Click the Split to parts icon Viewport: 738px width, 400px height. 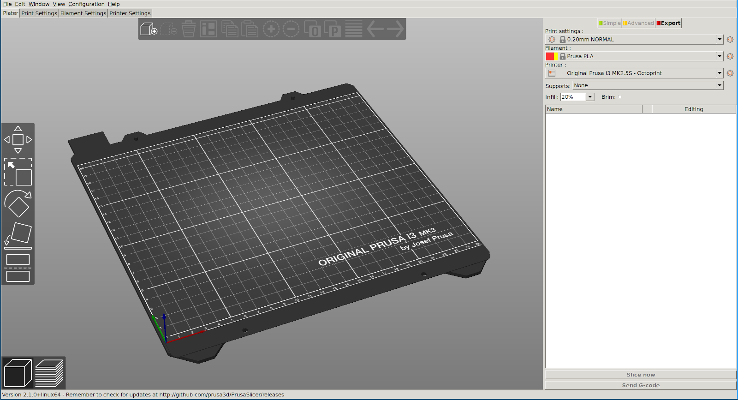tap(332, 29)
